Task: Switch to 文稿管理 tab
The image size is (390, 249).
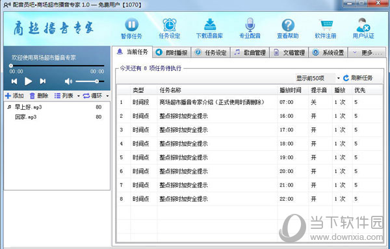Action: coord(289,53)
